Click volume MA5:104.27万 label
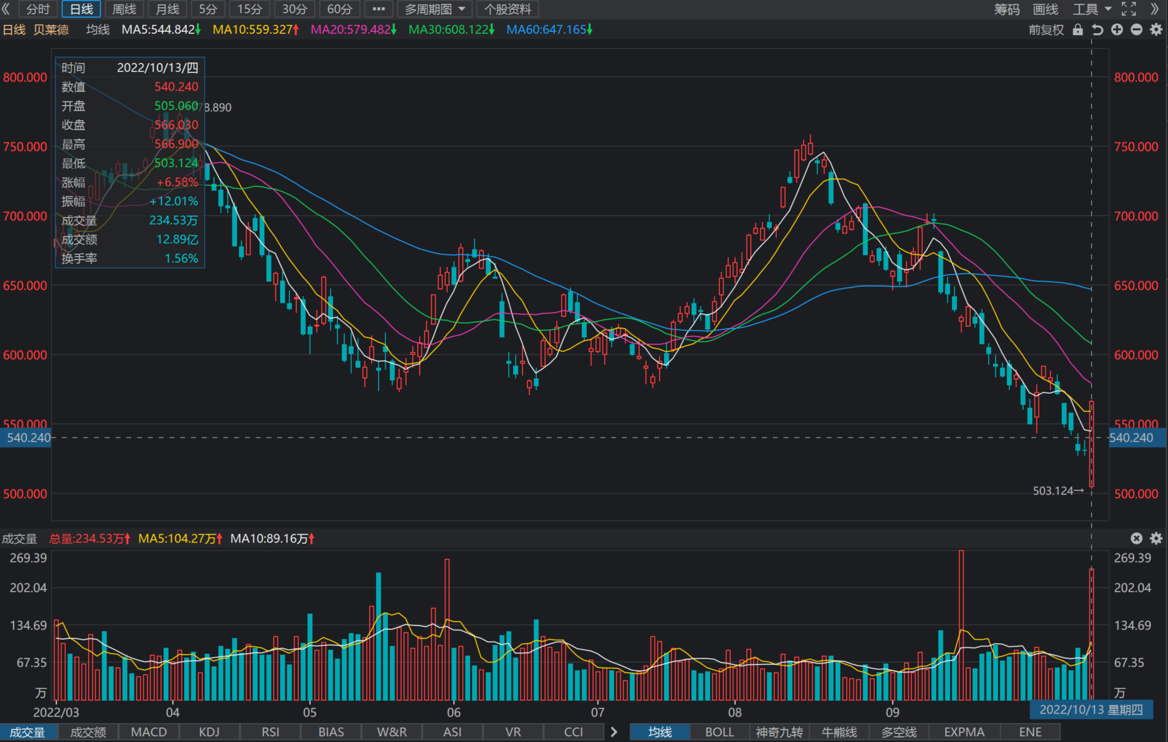The width and height of the screenshot is (1168, 742). 181,539
